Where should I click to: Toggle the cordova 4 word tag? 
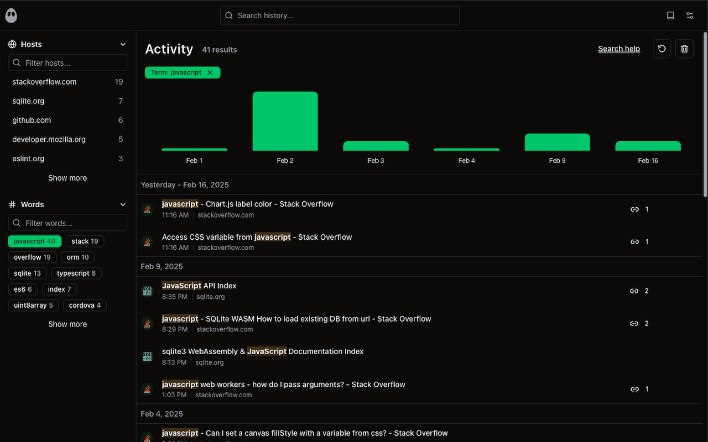coord(85,306)
